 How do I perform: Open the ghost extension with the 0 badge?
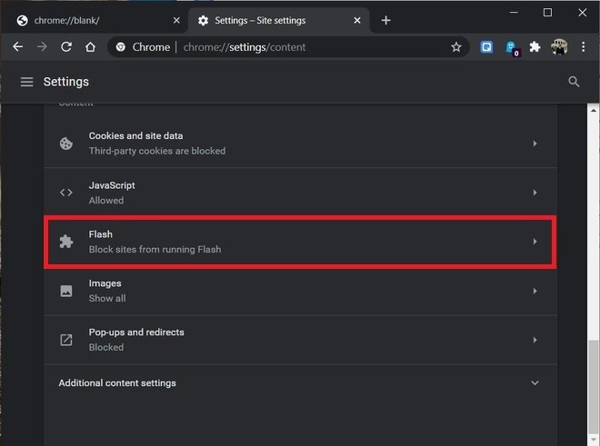tap(512, 48)
